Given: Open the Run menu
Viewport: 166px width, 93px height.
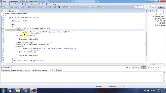Looking at the screenshot, I should click(43, 4).
